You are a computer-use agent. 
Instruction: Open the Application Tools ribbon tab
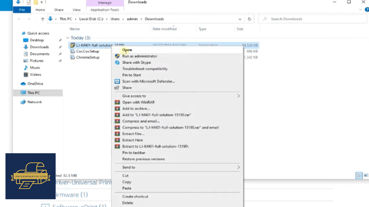point(105,10)
